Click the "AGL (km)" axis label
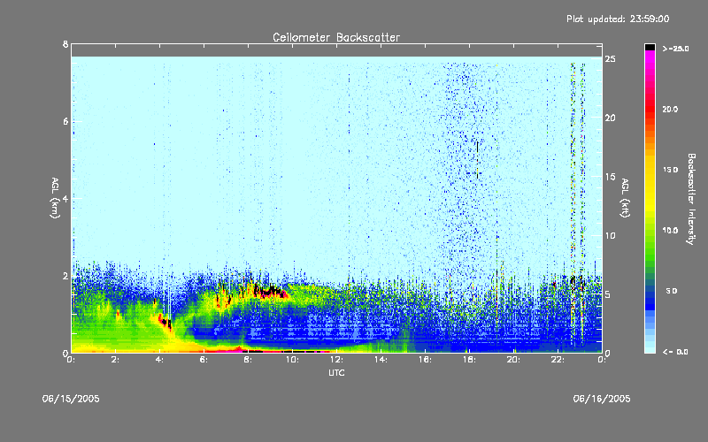 55,198
